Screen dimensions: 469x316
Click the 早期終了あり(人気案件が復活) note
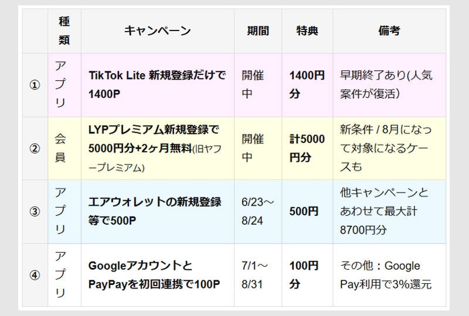click(x=389, y=85)
